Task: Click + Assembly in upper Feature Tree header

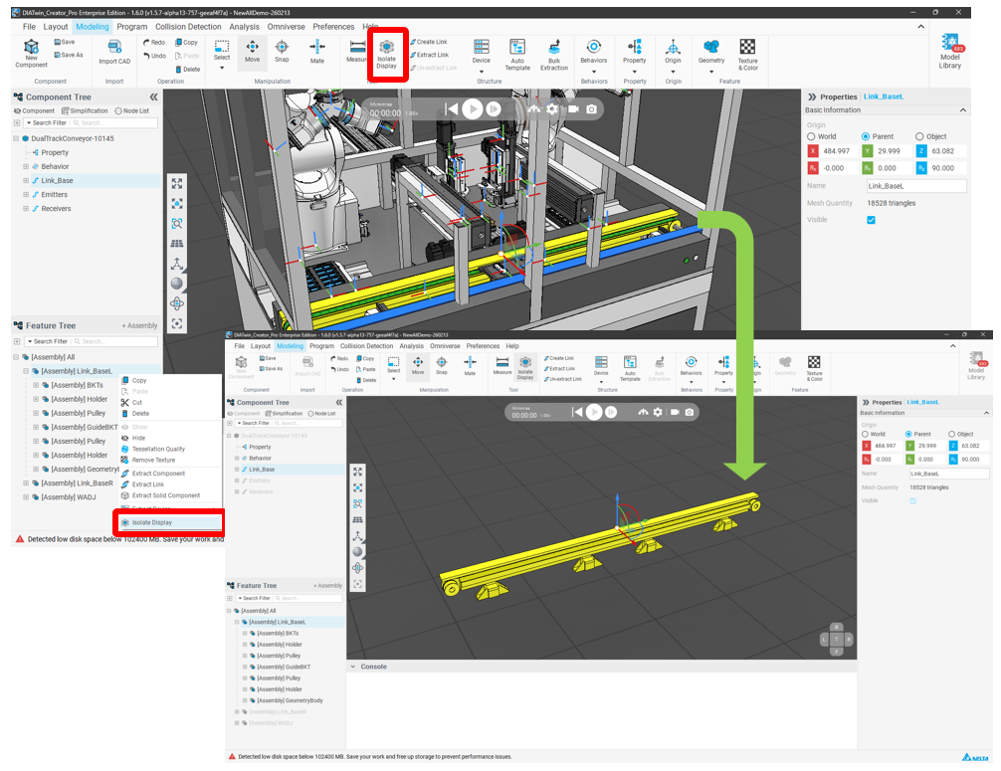Action: point(139,325)
